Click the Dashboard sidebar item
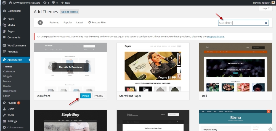Viewport: 276px width, 131px height. pos(14,11)
